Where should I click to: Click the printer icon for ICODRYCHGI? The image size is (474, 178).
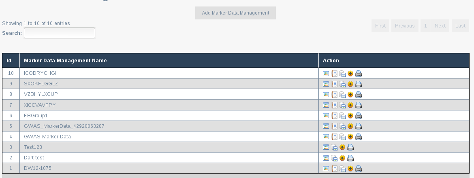(x=359, y=73)
